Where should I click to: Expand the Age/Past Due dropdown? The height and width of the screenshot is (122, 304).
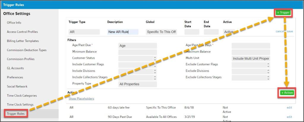click(137, 46)
